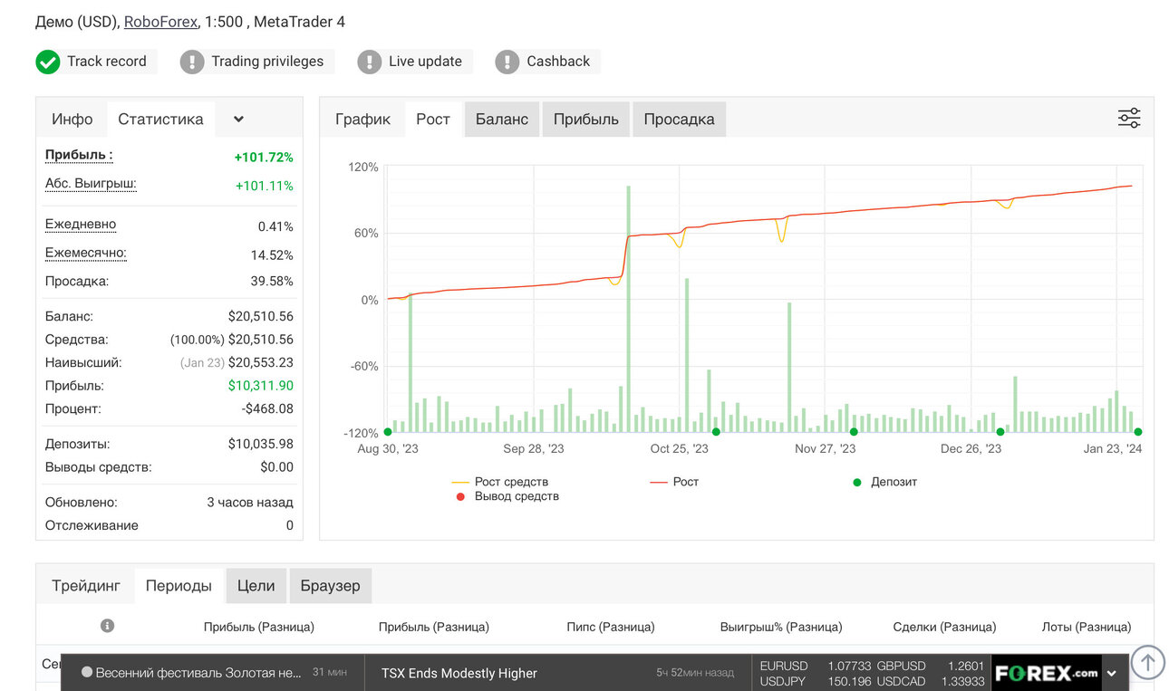Switch to the 'Инфо' tab

tap(72, 119)
